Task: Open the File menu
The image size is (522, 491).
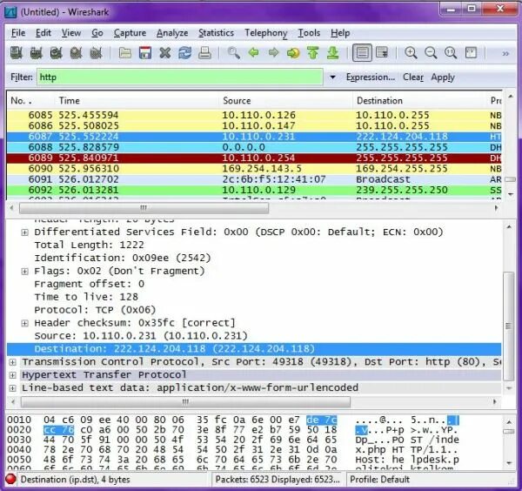Action: [18, 33]
